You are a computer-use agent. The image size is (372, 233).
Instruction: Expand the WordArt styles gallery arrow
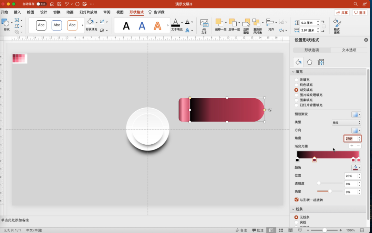tap(168, 25)
